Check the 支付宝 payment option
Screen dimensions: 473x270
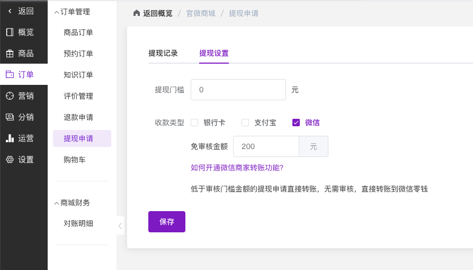pos(245,123)
